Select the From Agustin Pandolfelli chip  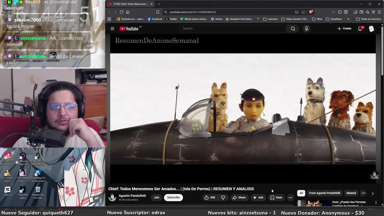pos(325,193)
